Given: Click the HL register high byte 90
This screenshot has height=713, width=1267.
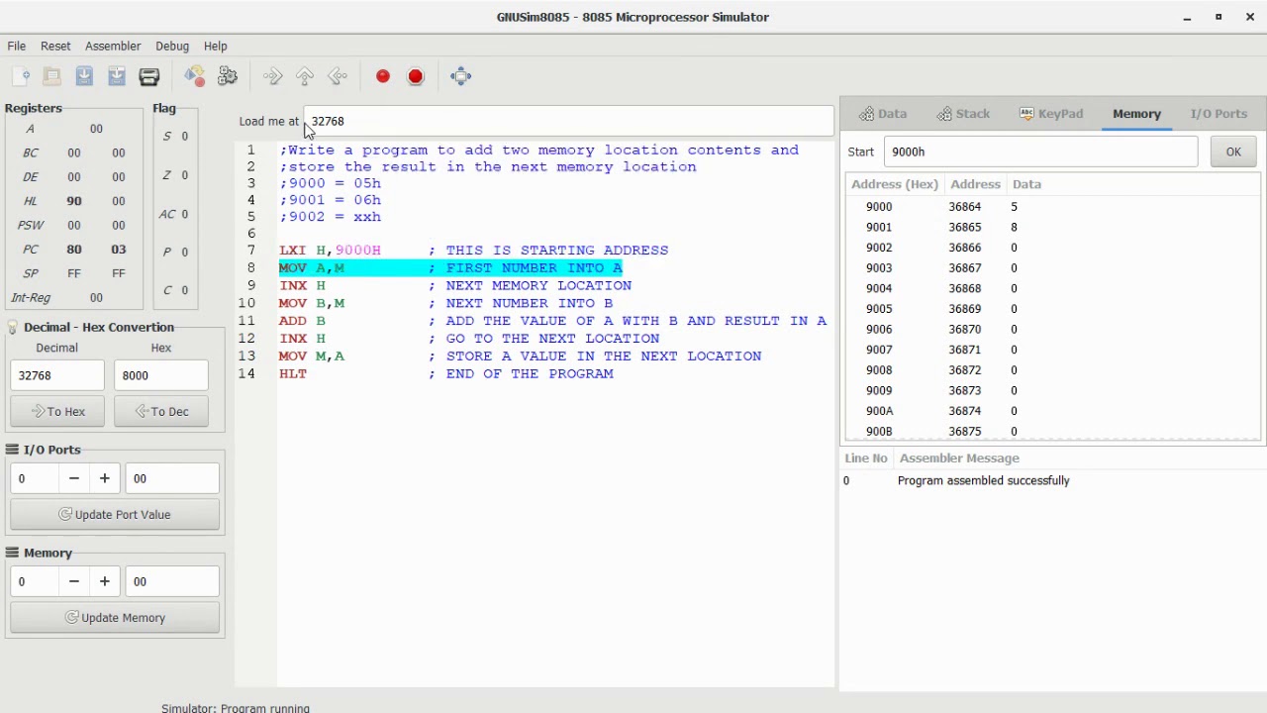Looking at the screenshot, I should coord(74,201).
